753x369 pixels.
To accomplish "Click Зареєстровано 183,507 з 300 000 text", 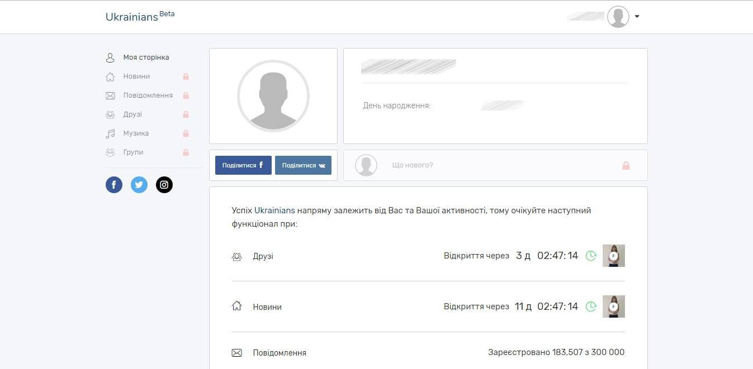I will pyautogui.click(x=556, y=352).
